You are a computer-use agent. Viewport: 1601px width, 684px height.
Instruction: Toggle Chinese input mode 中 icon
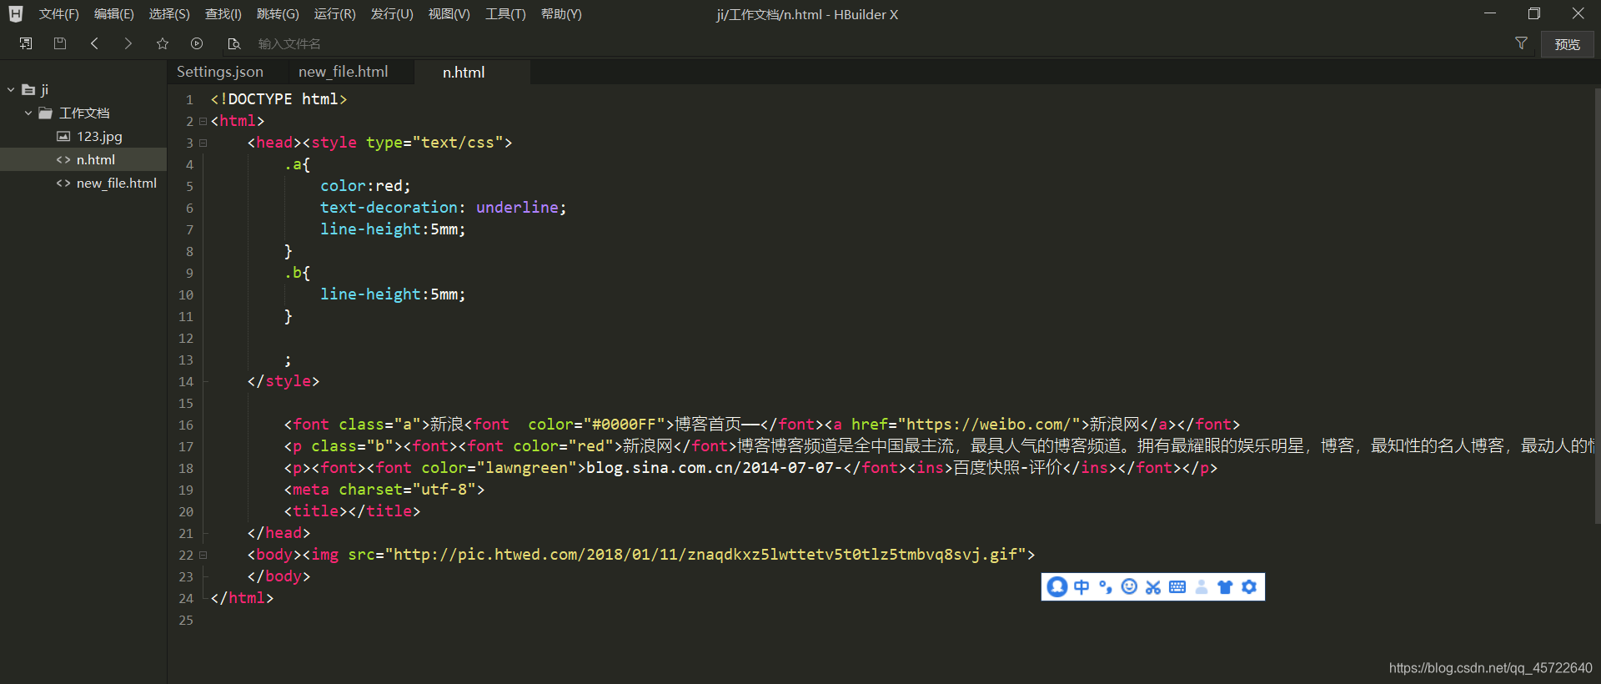(1082, 587)
